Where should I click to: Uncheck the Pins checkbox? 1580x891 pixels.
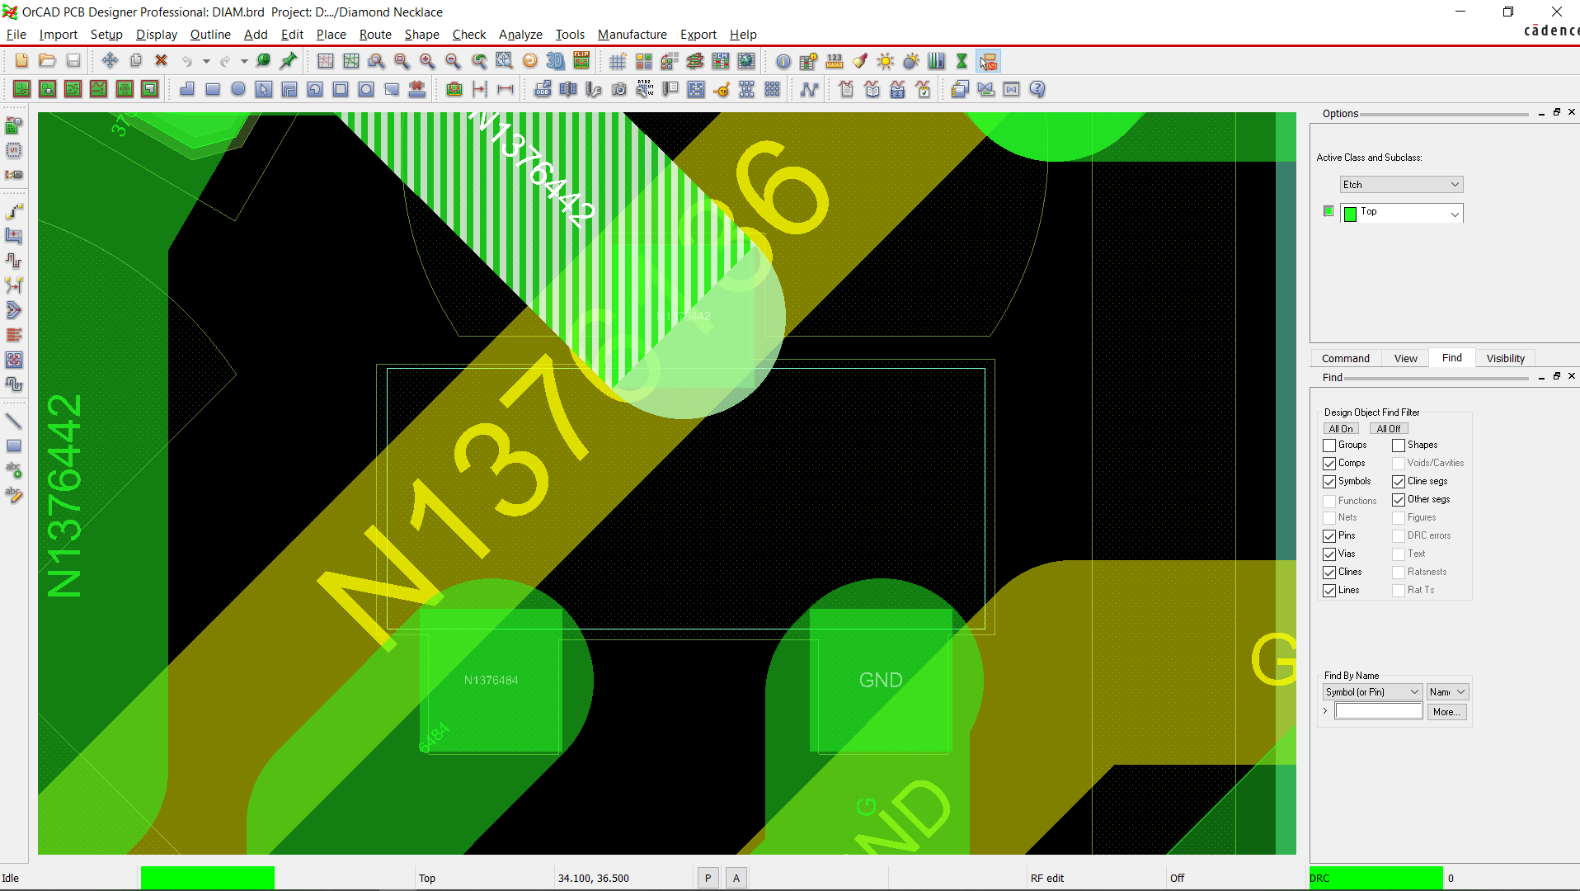pos(1329,536)
